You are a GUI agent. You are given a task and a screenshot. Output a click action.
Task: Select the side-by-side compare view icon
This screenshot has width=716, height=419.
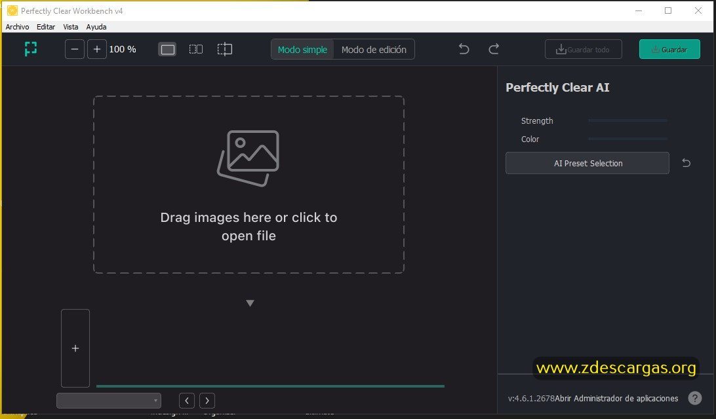196,49
